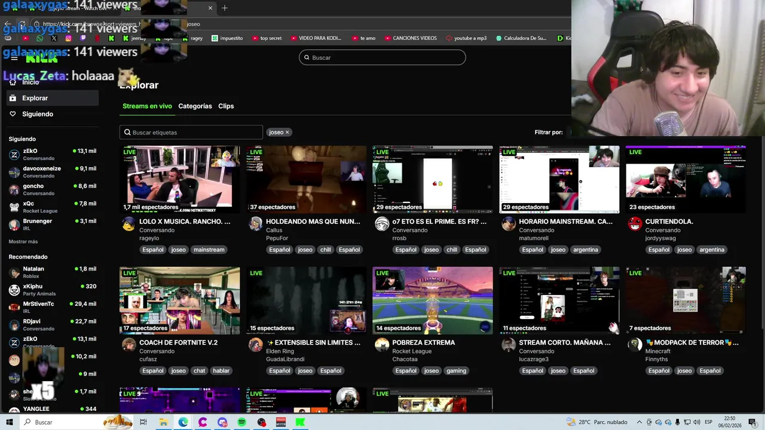Viewport: 765px width, 430px height.
Task: Select argentina tag under CURTIENDOLA
Action: click(712, 250)
